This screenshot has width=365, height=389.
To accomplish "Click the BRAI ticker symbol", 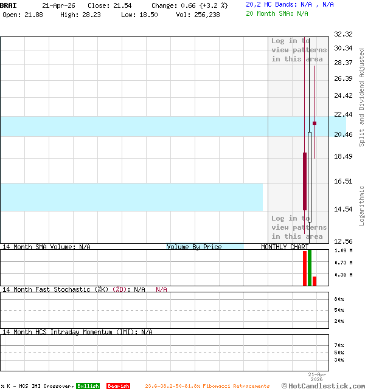I will click(9, 5).
